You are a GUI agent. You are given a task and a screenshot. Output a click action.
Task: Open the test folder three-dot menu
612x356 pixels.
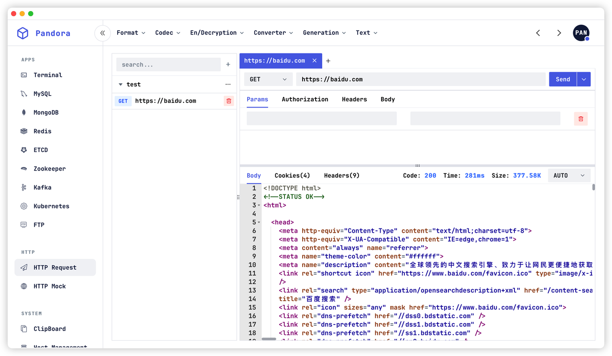click(228, 84)
